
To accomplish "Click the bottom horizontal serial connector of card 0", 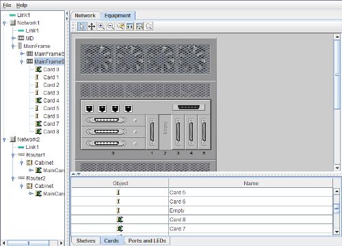I will pyautogui.click(x=106, y=143).
